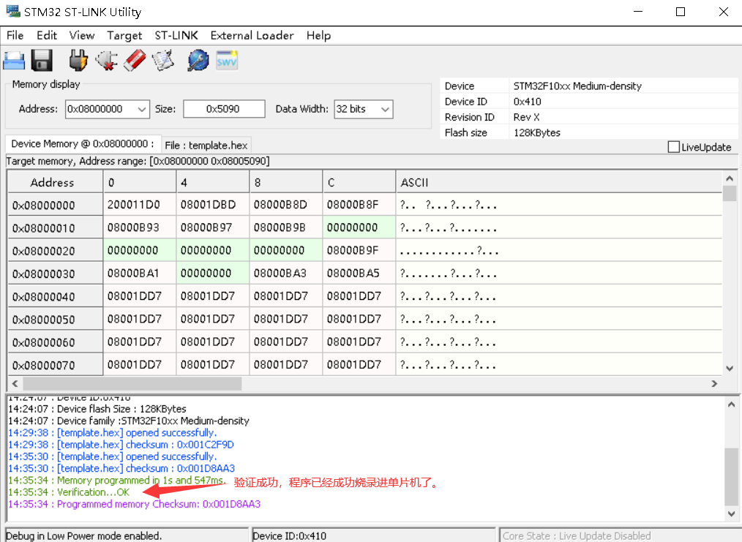Image resolution: width=742 pixels, height=542 pixels.
Task: Click log panel scroll up arrow
Action: 731,404
